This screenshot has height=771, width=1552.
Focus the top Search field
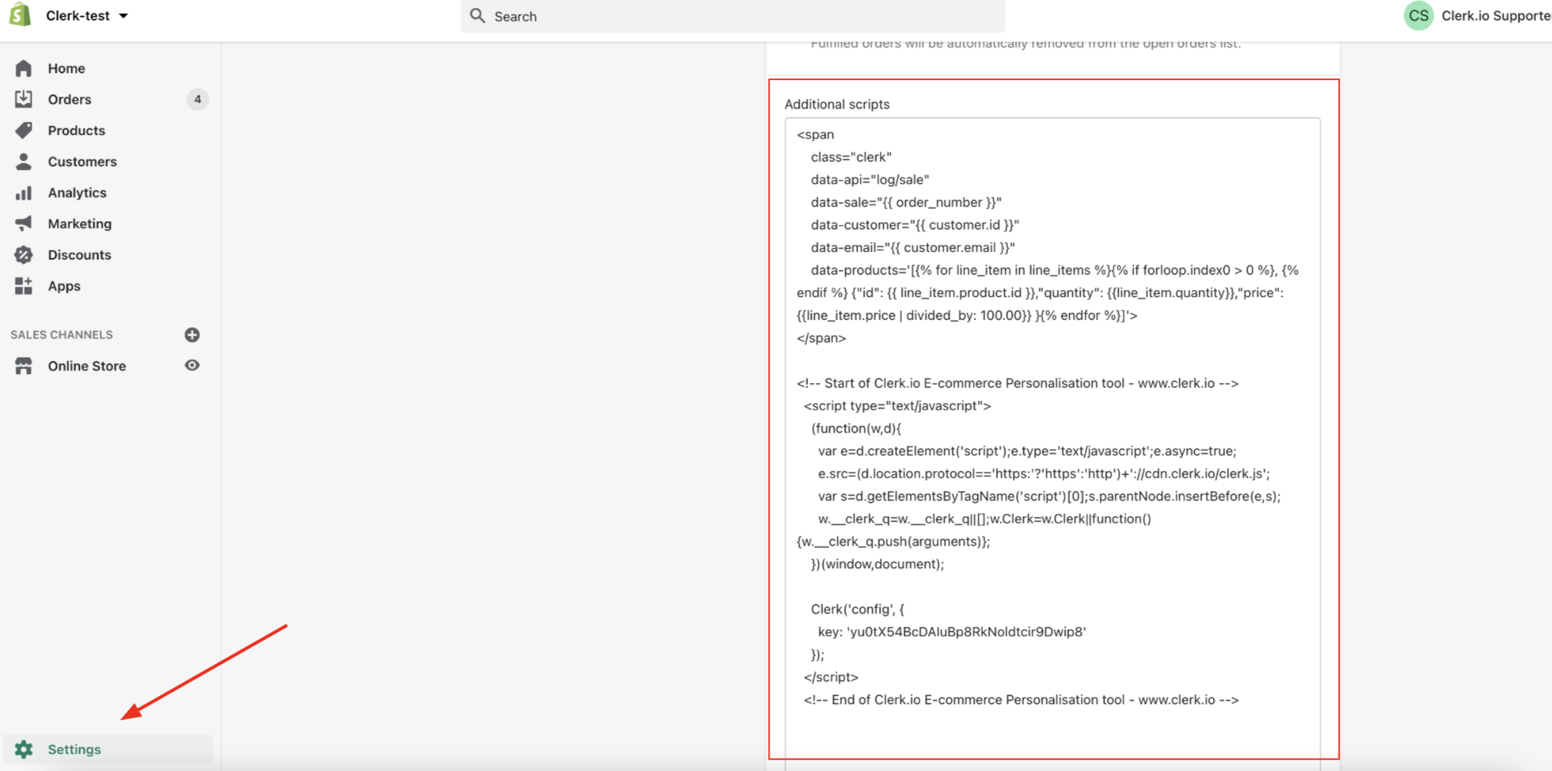click(731, 17)
